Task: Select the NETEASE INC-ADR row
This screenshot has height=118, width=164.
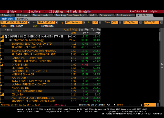Action: 50,74
